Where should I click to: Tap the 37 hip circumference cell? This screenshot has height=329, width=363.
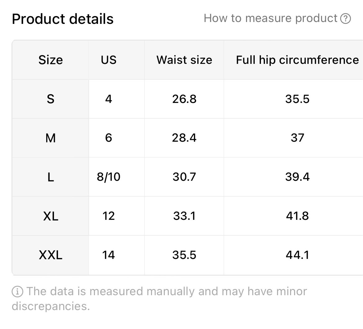coord(297,138)
